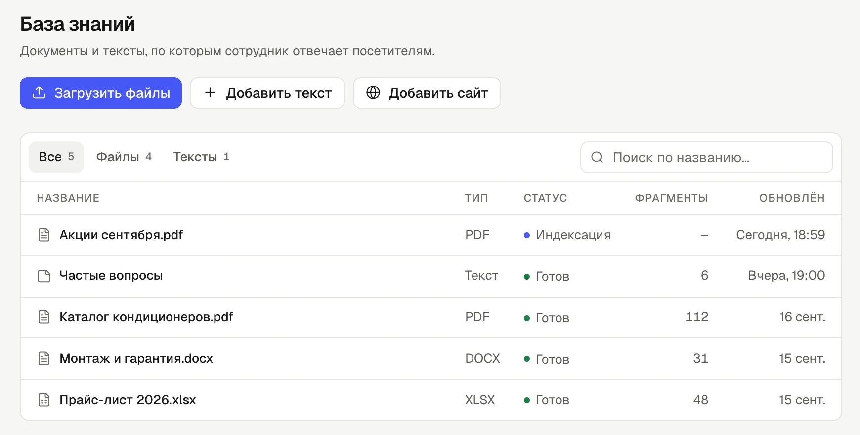860x435 pixels.
Task: Switch to the Все tab
Action: click(x=56, y=157)
